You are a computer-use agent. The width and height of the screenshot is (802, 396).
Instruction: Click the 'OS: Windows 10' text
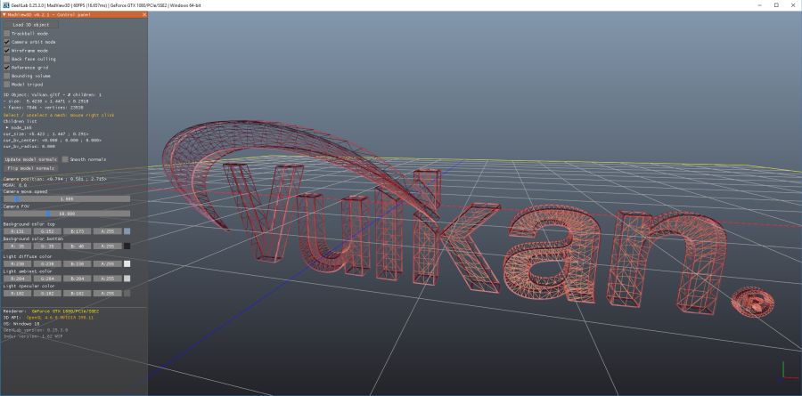[x=21, y=324]
